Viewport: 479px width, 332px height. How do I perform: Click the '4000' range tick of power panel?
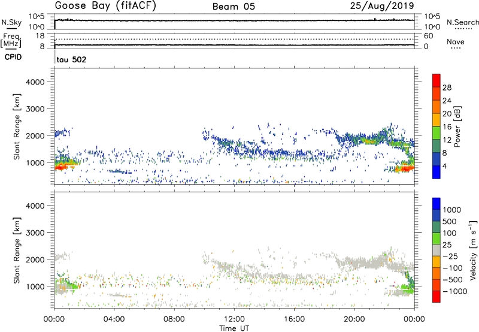35,82
